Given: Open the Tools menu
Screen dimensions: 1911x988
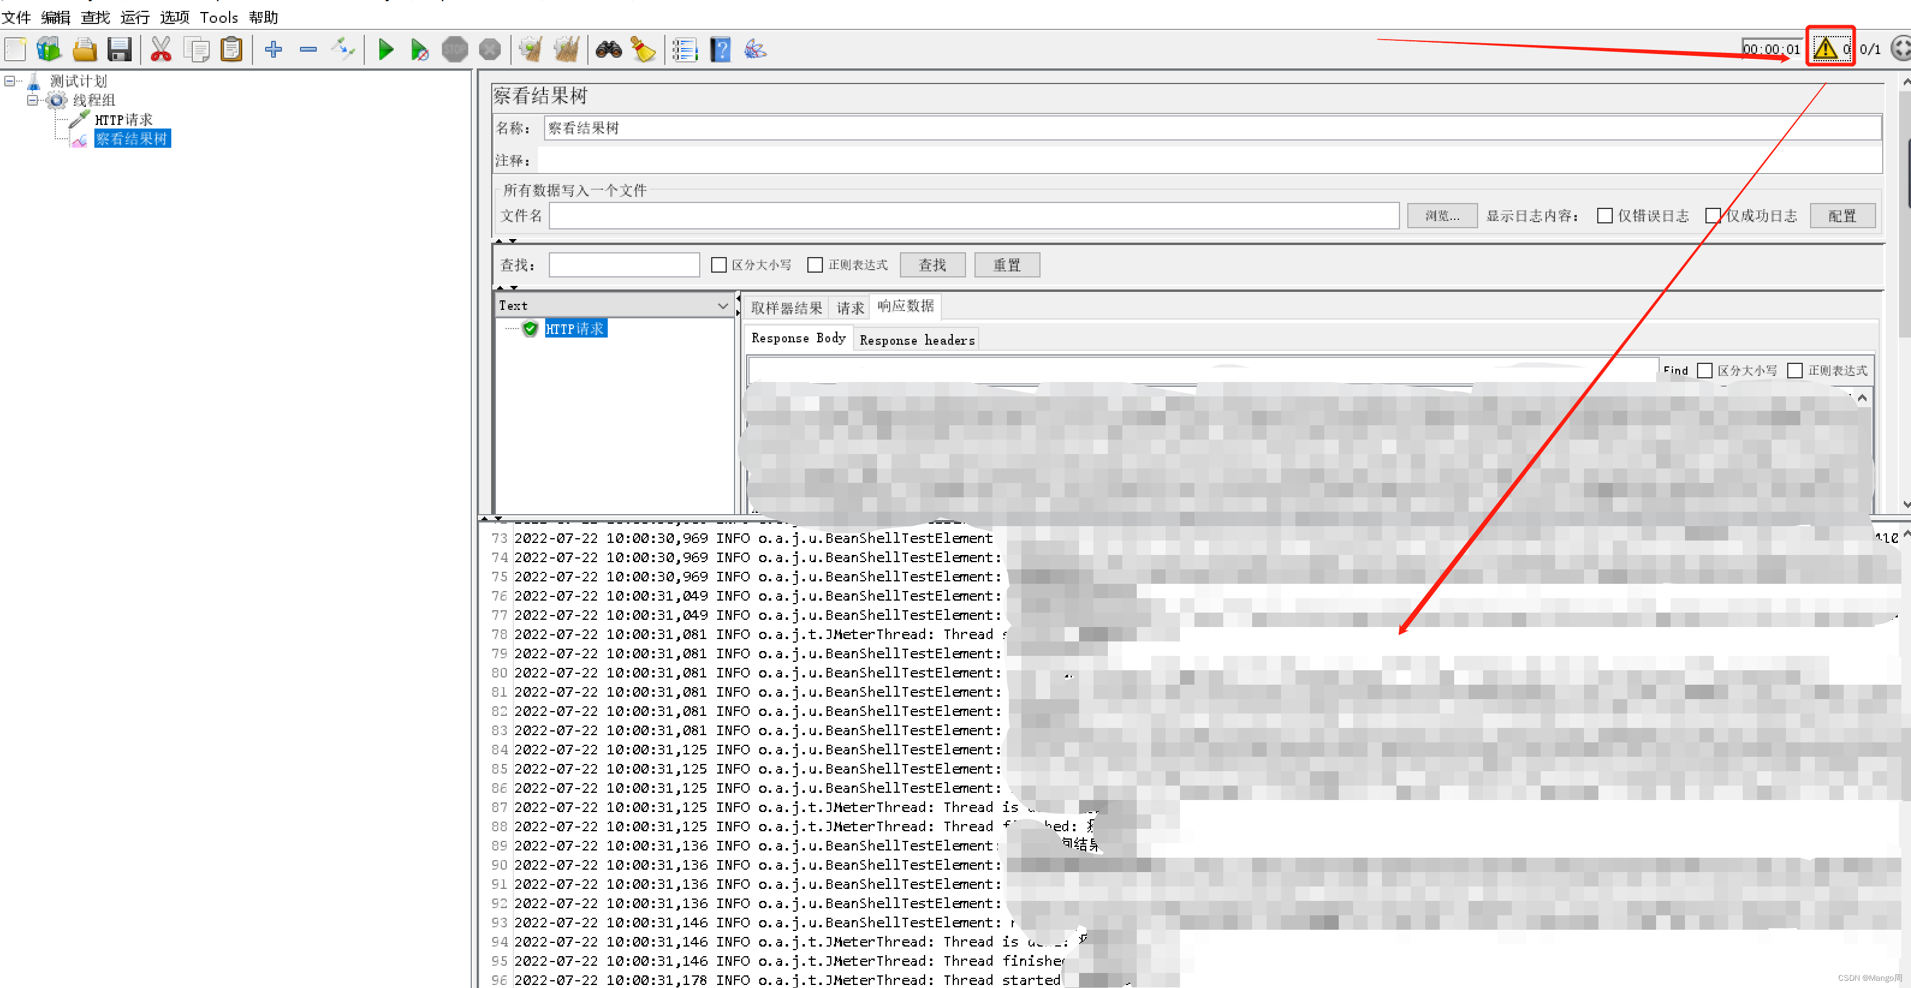Looking at the screenshot, I should 219,17.
